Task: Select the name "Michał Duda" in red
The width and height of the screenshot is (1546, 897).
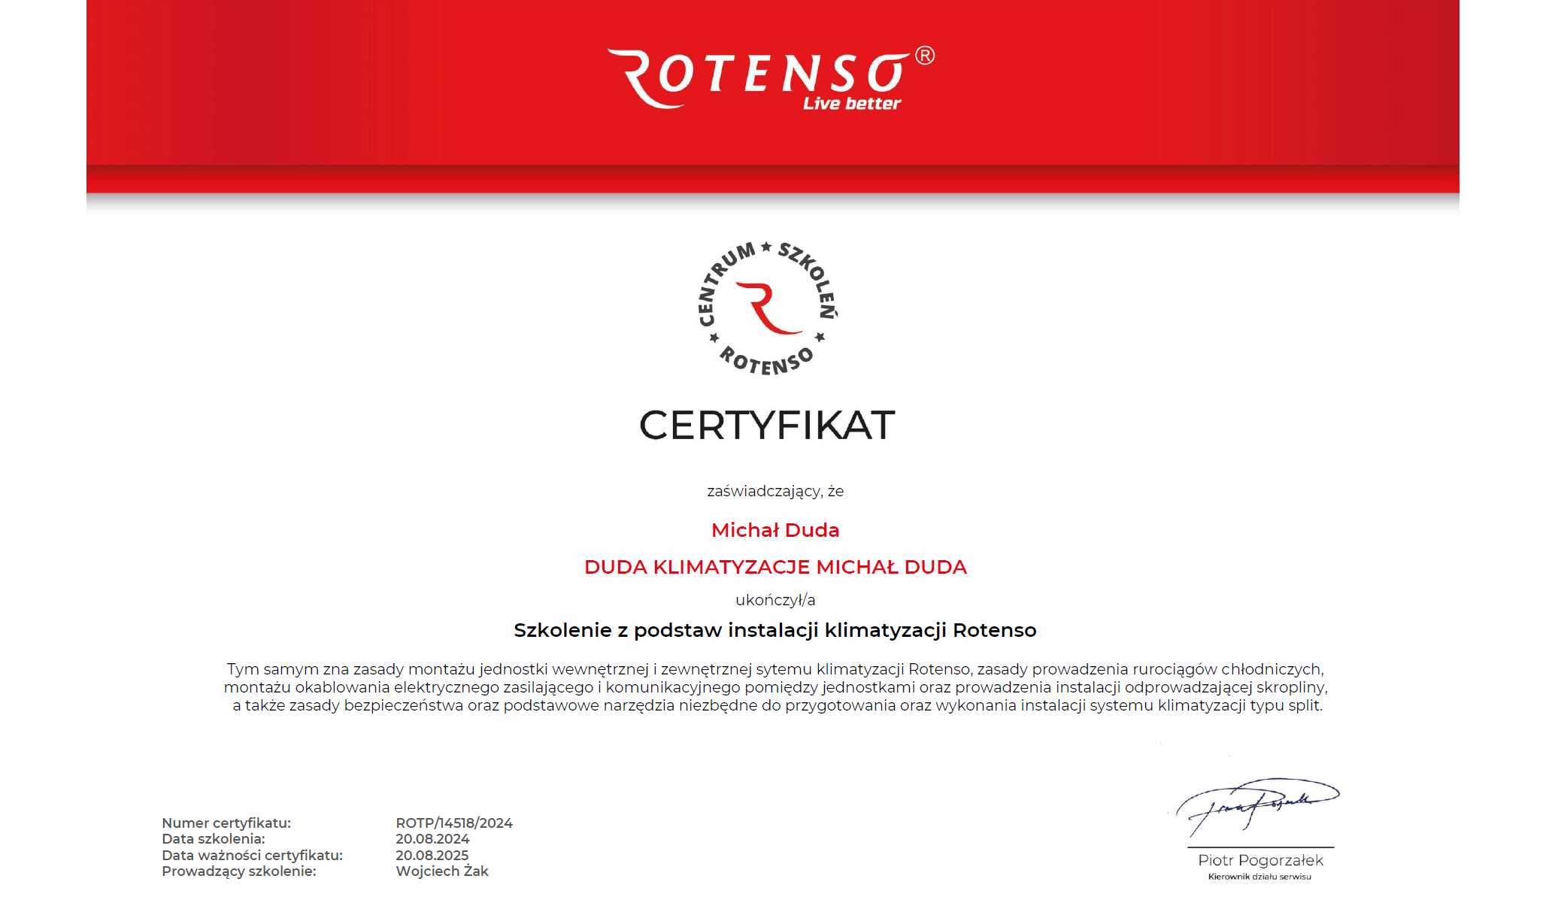Action: (775, 530)
